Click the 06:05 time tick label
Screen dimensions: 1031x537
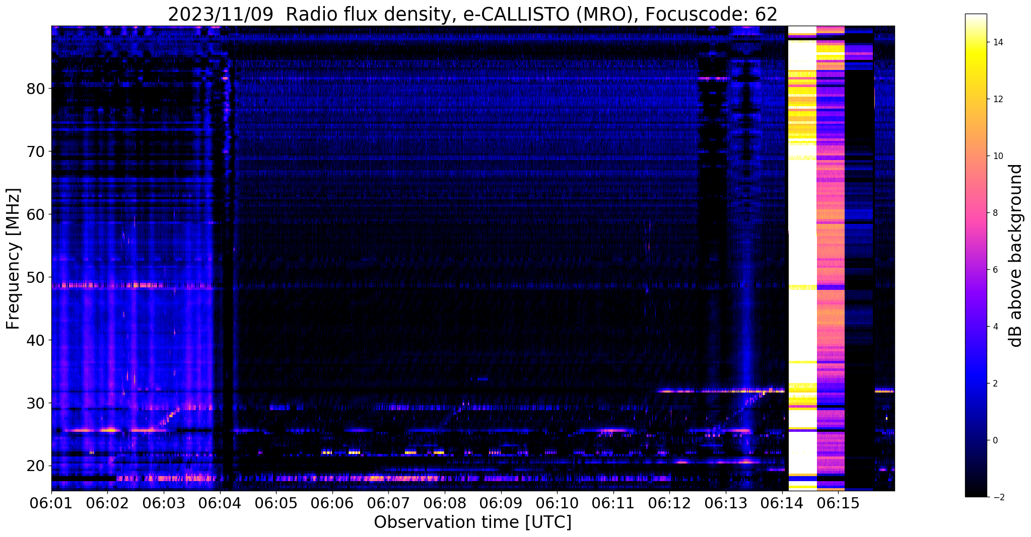276,503
